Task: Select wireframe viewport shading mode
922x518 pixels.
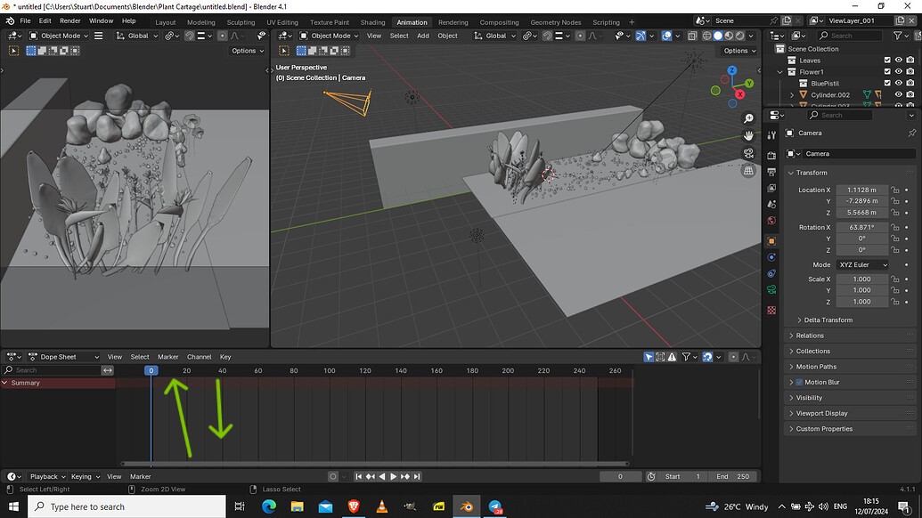Action: (706, 36)
